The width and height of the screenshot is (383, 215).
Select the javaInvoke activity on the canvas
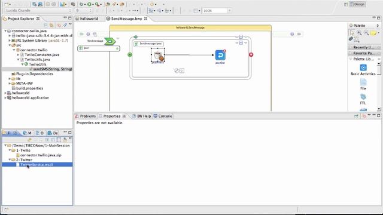click(158, 56)
